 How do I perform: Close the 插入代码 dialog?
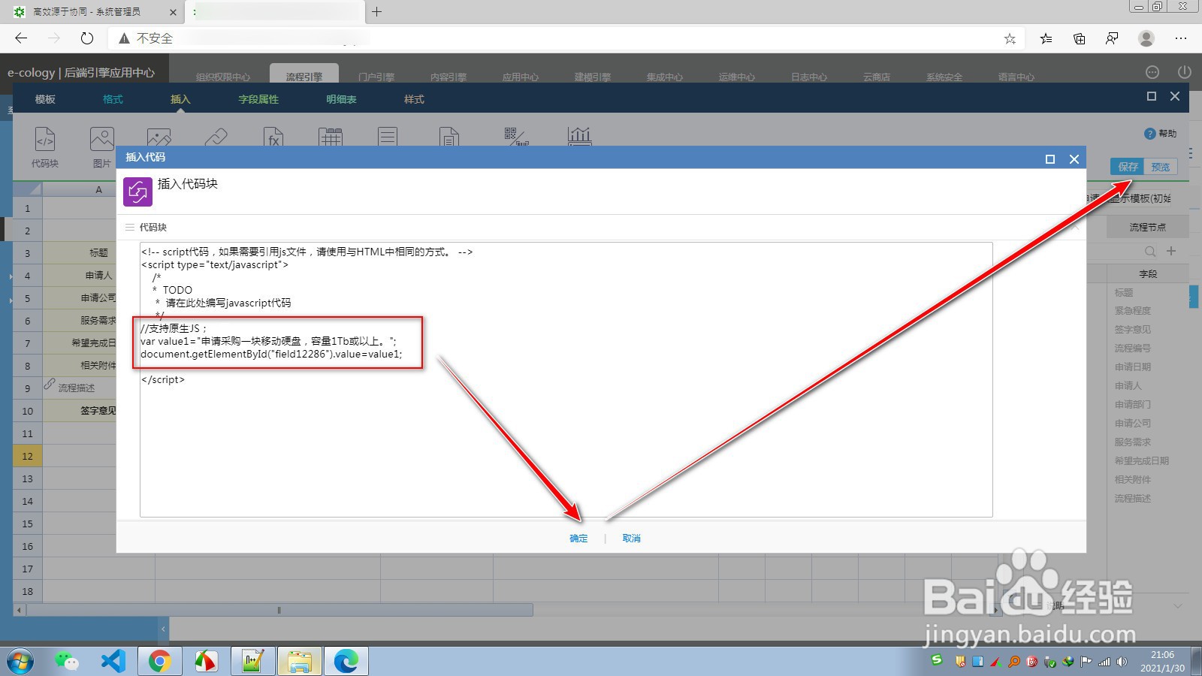pyautogui.click(x=1074, y=158)
